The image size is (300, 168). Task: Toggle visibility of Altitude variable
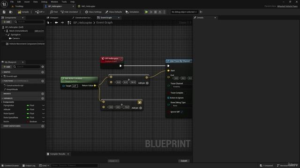click(x=44, y=110)
